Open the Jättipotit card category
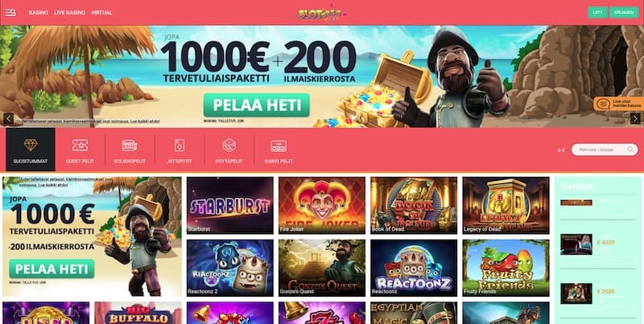Screen dimensions: 644x324 pyautogui.click(x=180, y=150)
